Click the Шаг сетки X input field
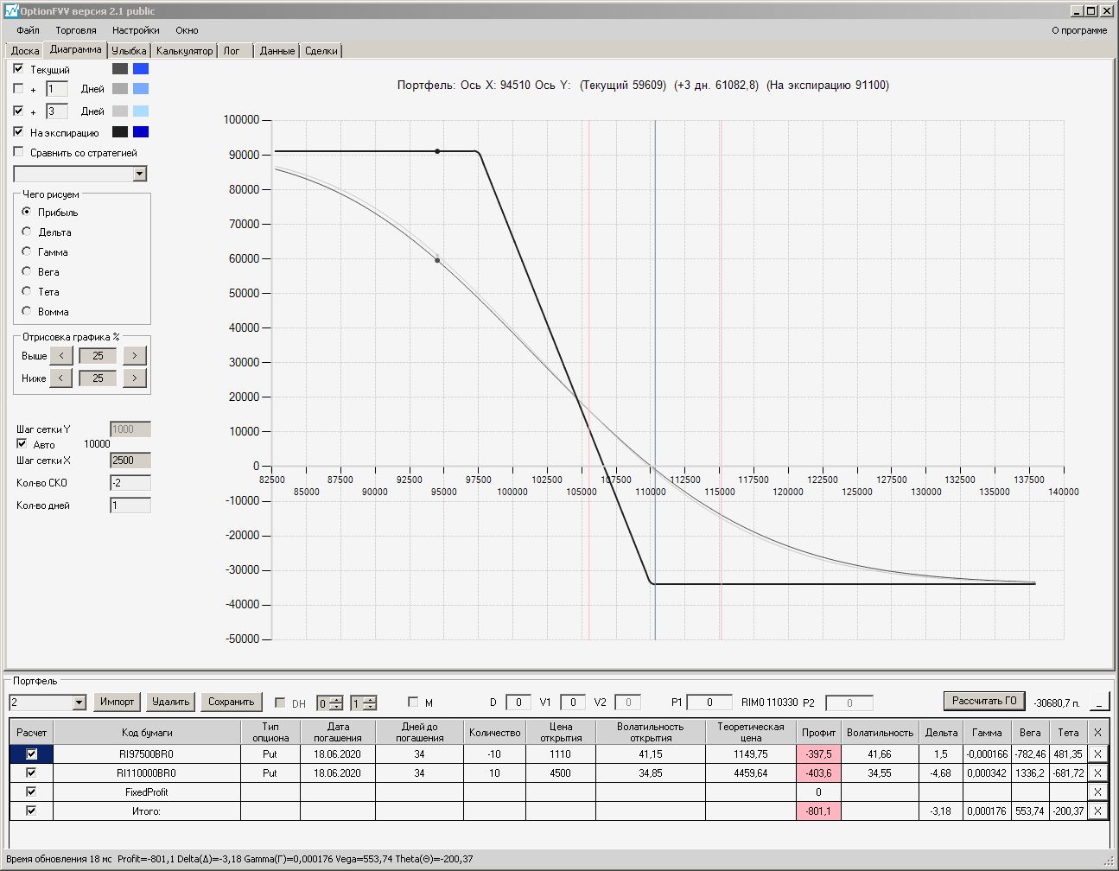Screen dimensions: 1119x871 click(x=130, y=461)
